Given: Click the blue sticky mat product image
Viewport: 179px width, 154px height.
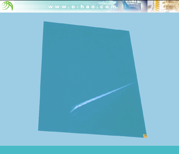Looking at the screenshot, I should [92, 80].
